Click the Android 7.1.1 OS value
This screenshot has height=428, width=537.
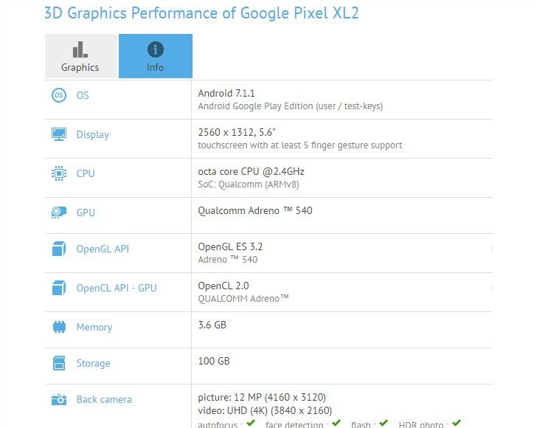tap(224, 93)
